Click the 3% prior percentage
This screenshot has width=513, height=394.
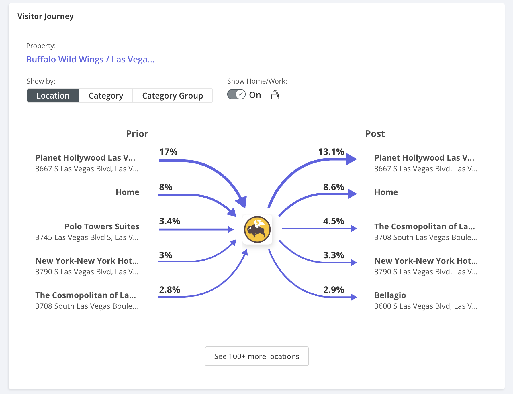[x=166, y=255]
